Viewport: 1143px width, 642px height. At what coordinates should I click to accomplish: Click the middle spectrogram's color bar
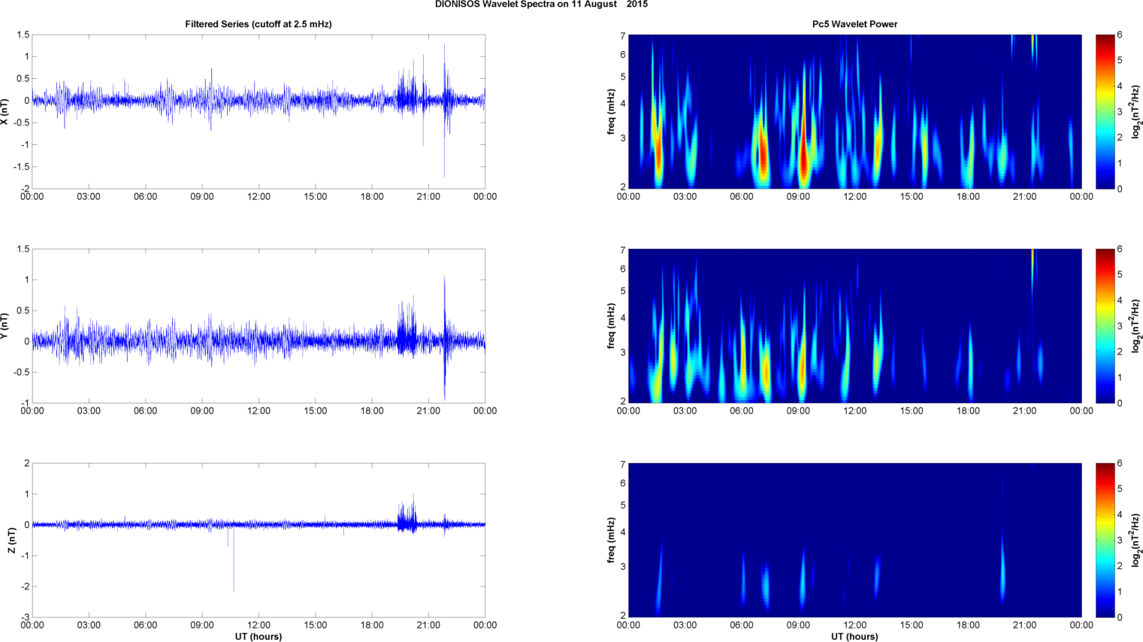coord(1105,326)
